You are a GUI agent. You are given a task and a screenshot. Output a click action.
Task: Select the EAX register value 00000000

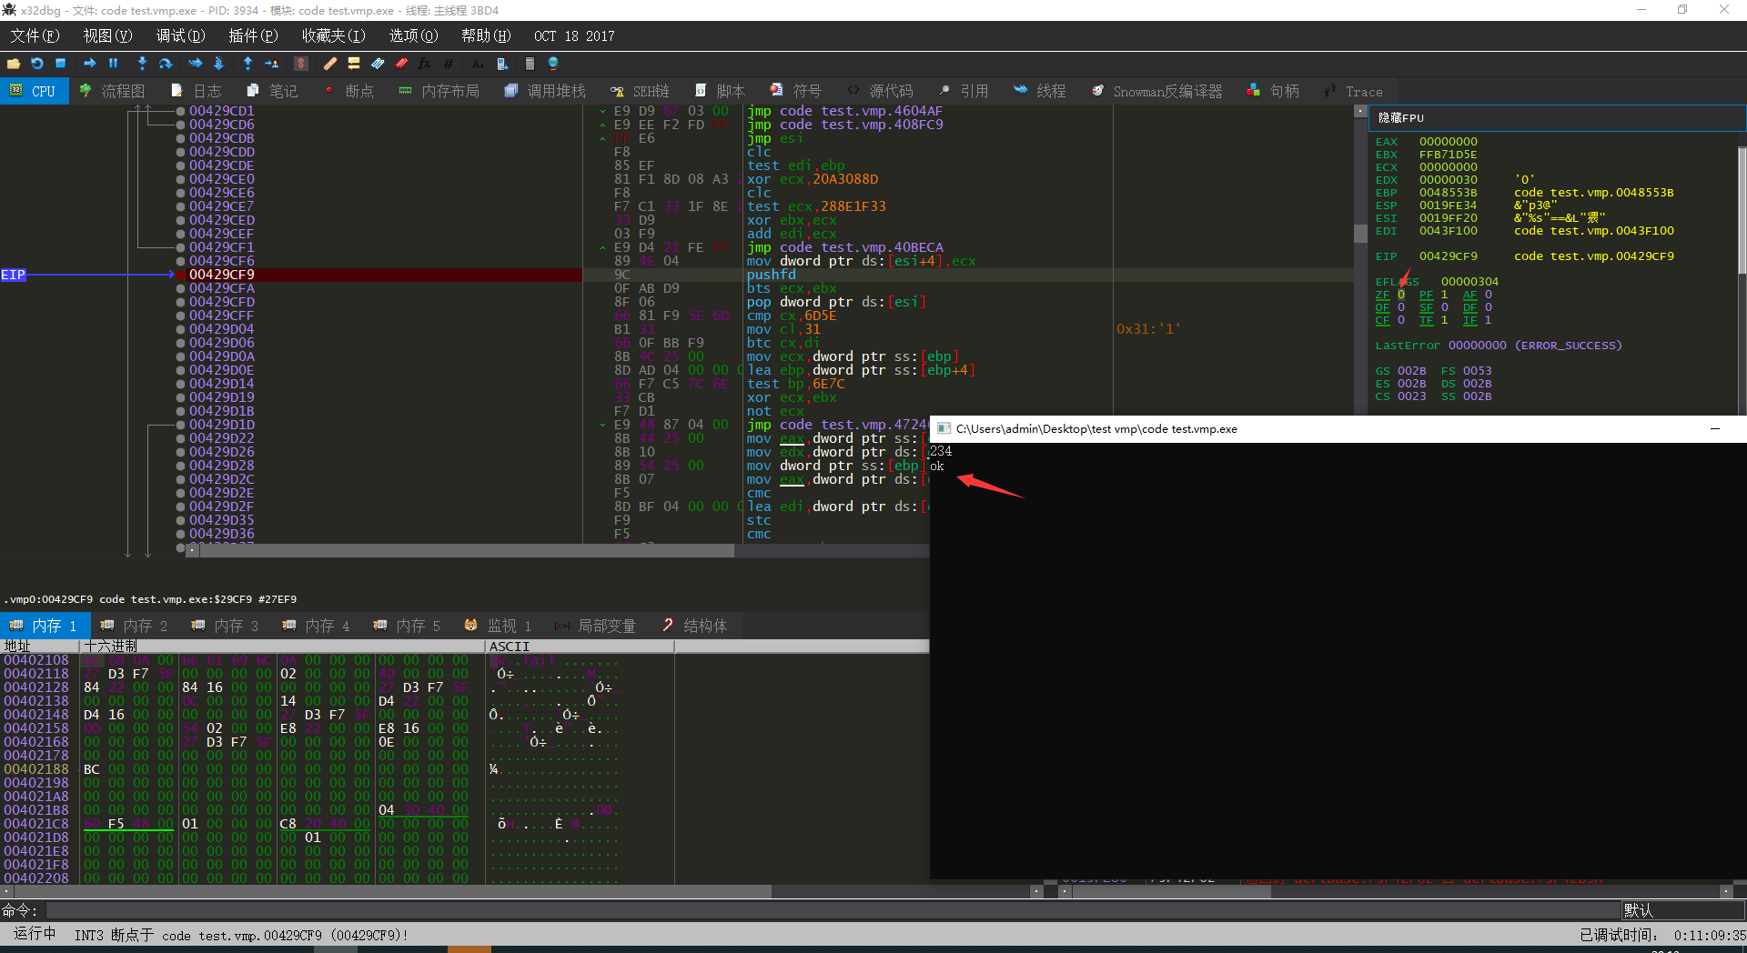coord(1448,142)
